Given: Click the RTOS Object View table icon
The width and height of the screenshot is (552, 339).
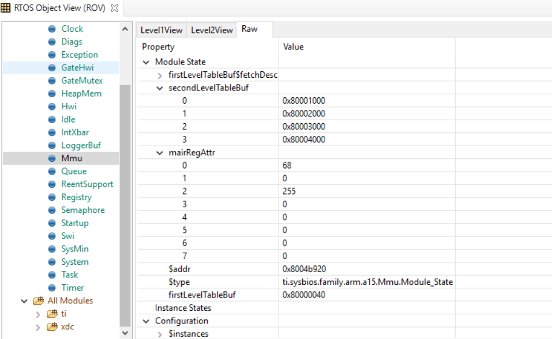Looking at the screenshot, I should 6,7.
